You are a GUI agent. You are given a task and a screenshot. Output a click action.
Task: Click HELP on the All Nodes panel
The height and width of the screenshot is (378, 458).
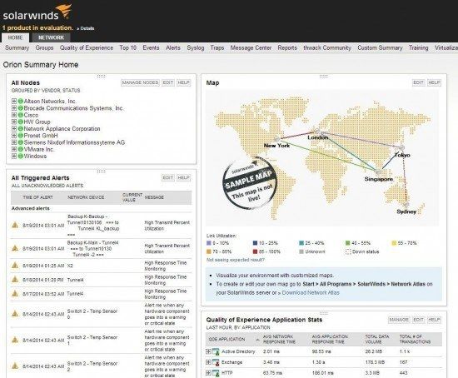coord(184,82)
